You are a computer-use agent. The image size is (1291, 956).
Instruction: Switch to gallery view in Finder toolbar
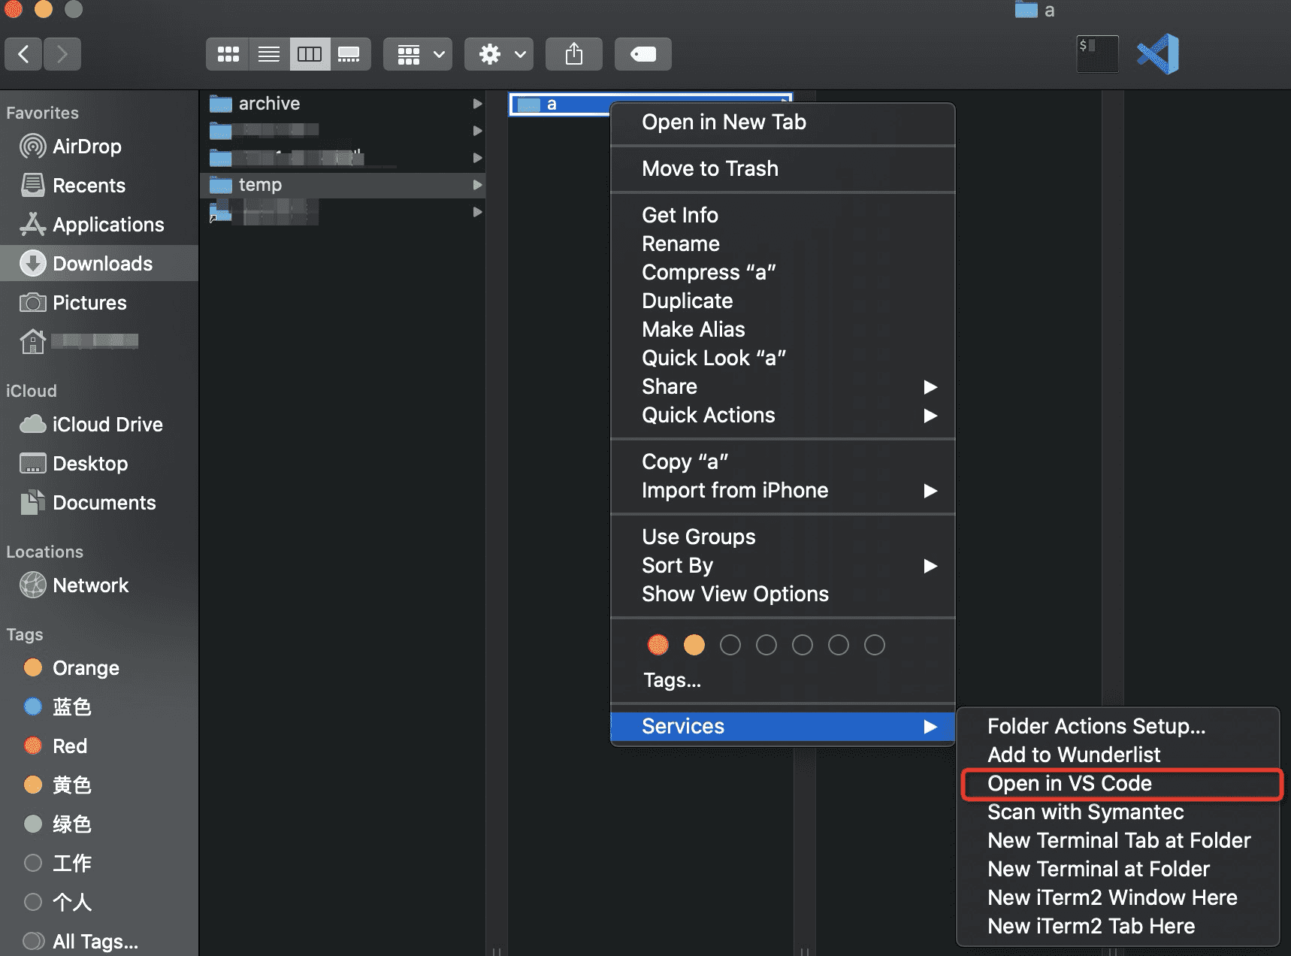349,54
